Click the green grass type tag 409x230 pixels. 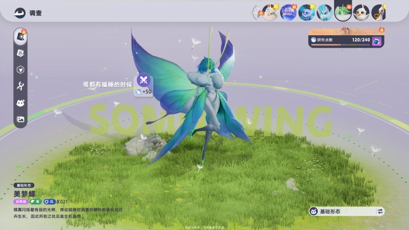35,202
